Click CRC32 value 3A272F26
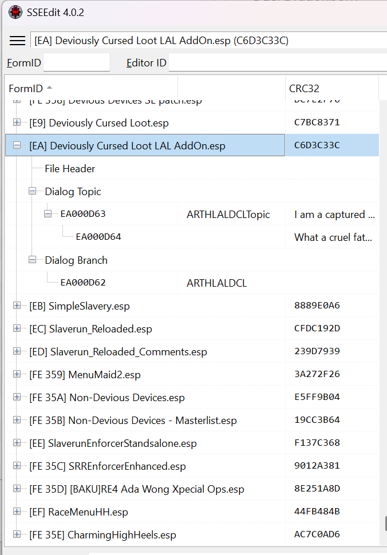 (x=317, y=374)
